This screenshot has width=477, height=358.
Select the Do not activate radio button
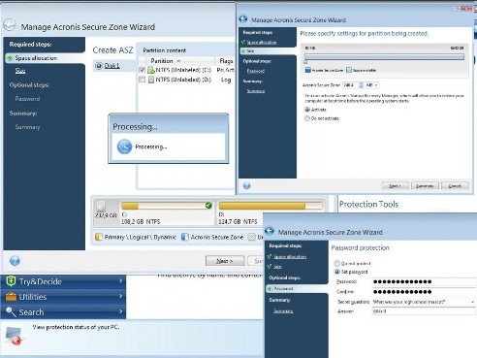pos(307,118)
